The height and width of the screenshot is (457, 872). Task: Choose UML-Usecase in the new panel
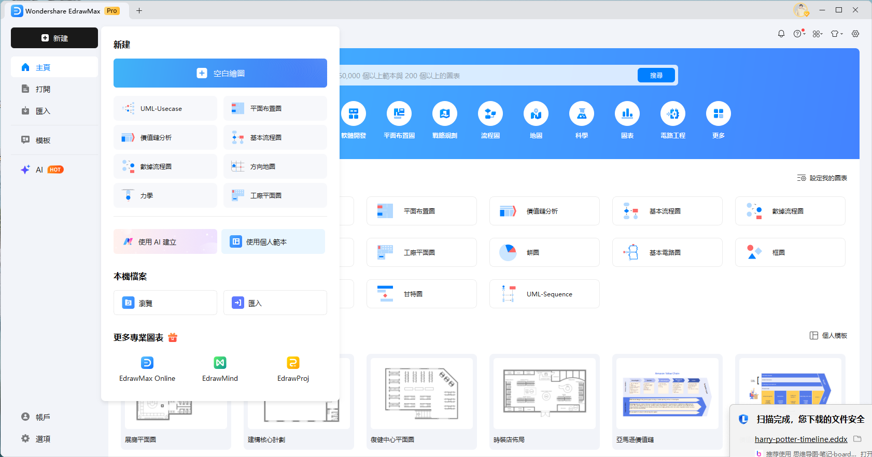pyautogui.click(x=165, y=108)
